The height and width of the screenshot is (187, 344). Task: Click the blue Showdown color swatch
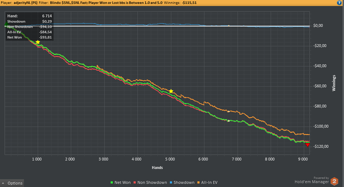pyautogui.click(x=171, y=183)
